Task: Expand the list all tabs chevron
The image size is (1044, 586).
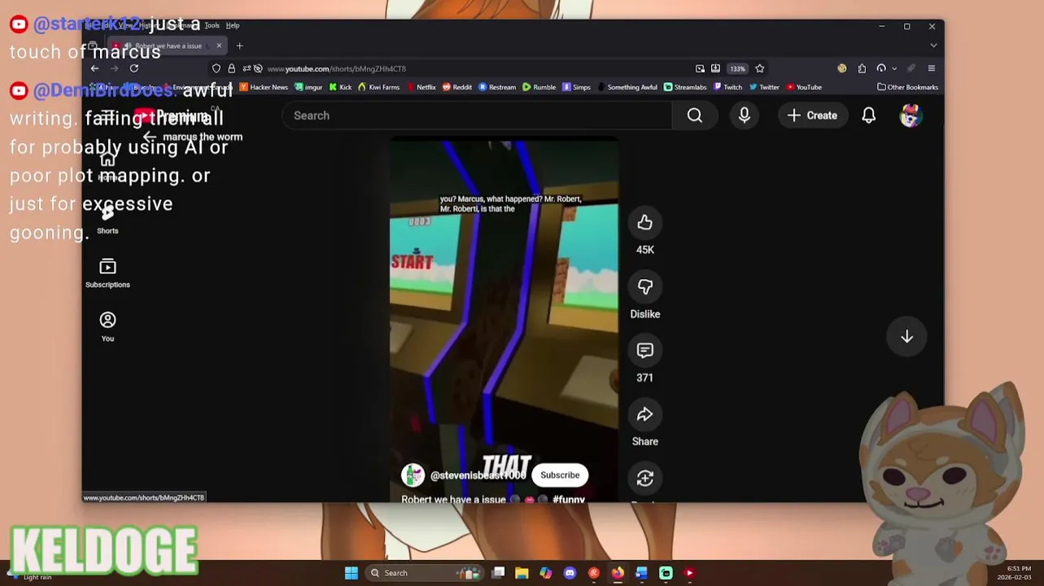Action: [933, 46]
